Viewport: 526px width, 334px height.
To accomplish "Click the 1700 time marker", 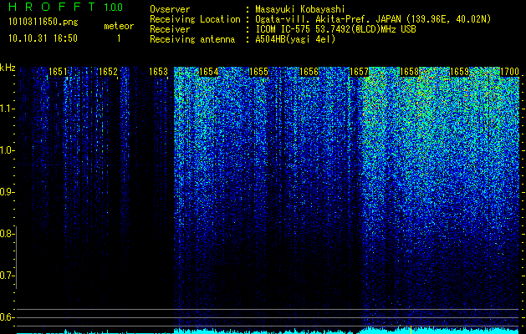I will pos(509,72).
